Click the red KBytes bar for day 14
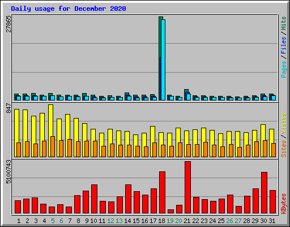The height and width of the screenshot is (227, 290). (128, 199)
